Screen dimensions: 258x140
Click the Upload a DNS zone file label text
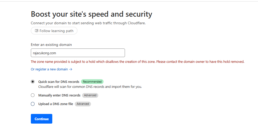click(56, 104)
